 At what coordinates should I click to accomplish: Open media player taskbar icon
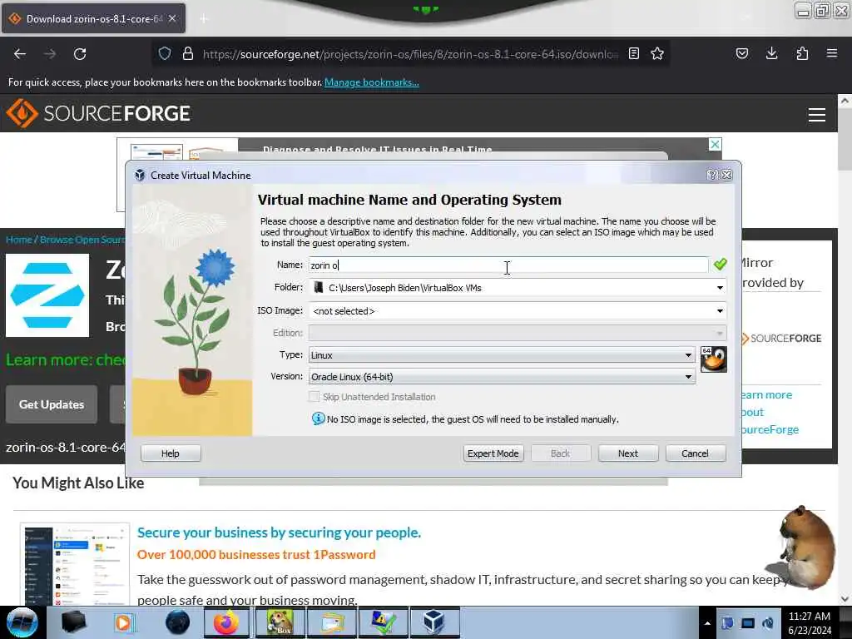coord(124,622)
